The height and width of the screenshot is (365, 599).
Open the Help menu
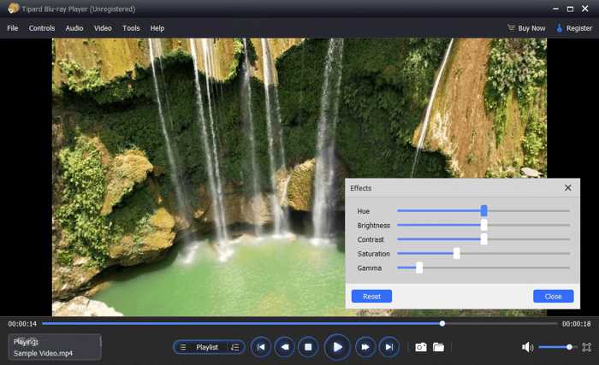pos(157,28)
